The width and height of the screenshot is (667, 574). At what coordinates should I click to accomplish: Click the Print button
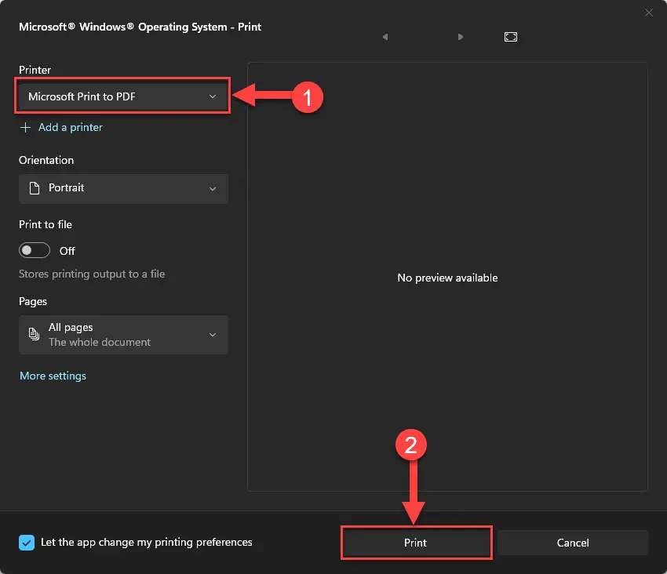pyautogui.click(x=416, y=543)
